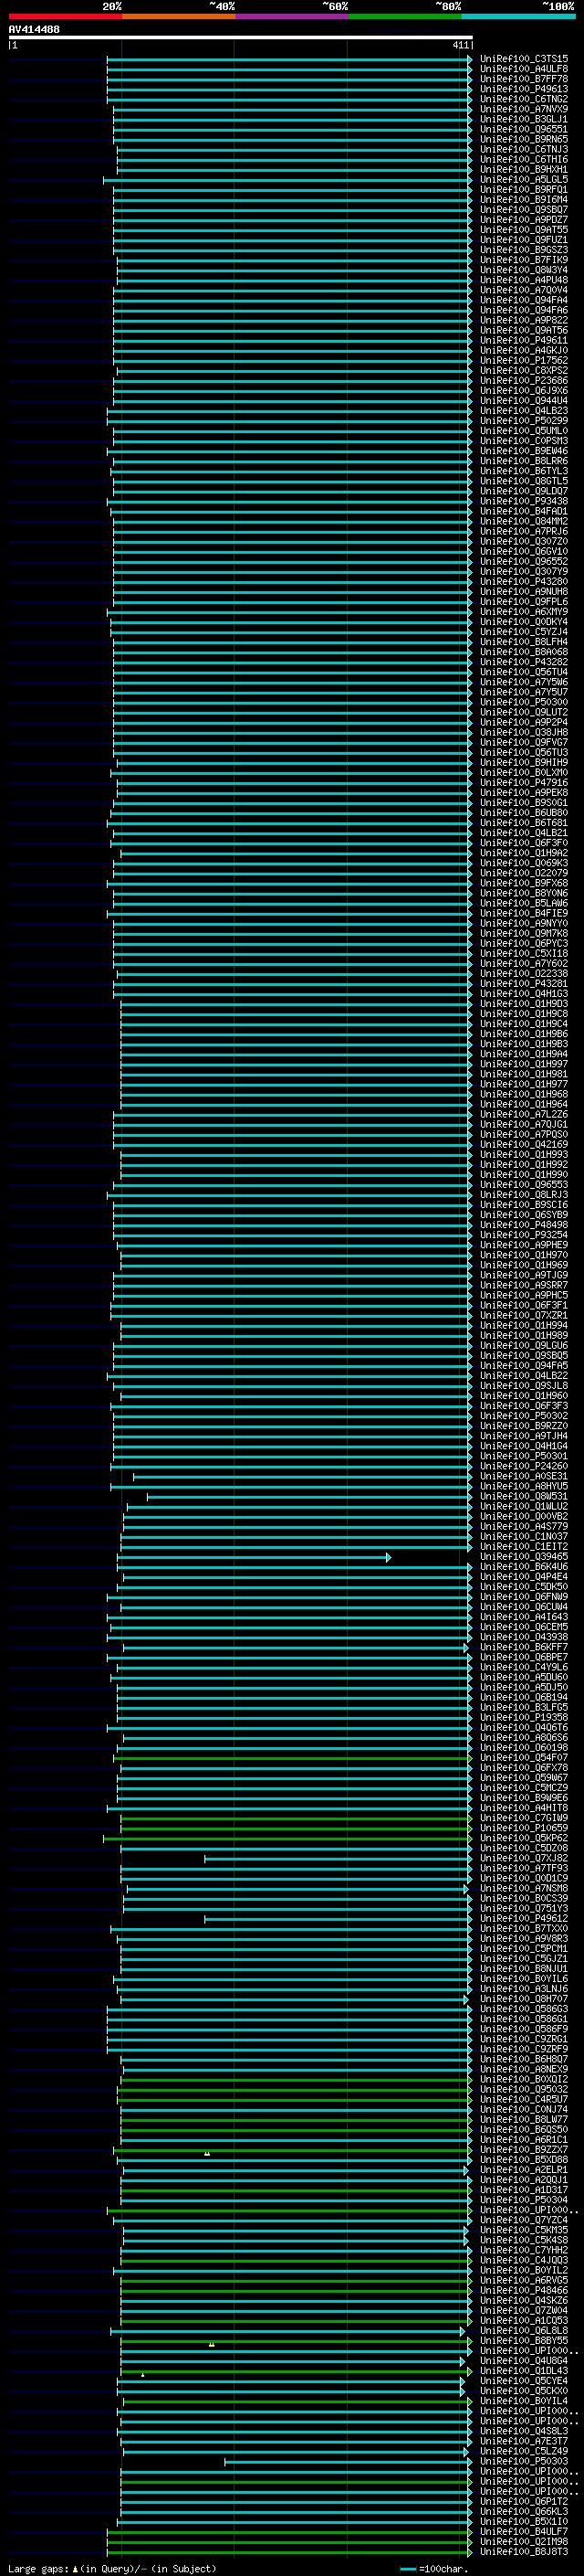This screenshot has width=584, height=2576.
Task: Open hit UniRef100_A4ULF8
Action: click(524, 69)
